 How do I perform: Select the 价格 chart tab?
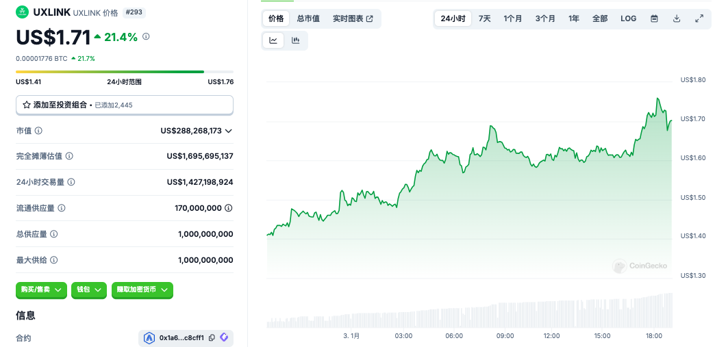coord(276,18)
